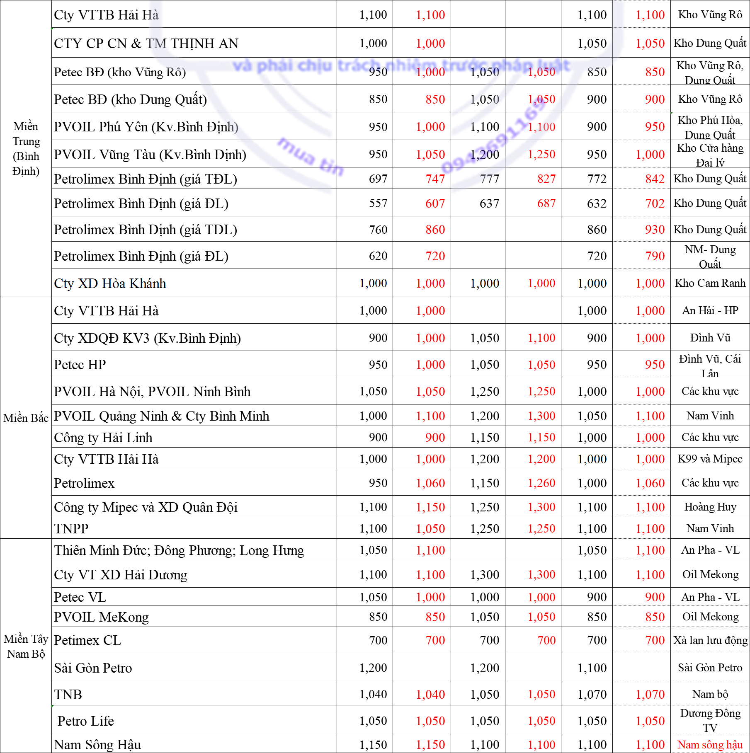The height and width of the screenshot is (753, 750).
Task: Select the value 760
Action: coord(378,230)
